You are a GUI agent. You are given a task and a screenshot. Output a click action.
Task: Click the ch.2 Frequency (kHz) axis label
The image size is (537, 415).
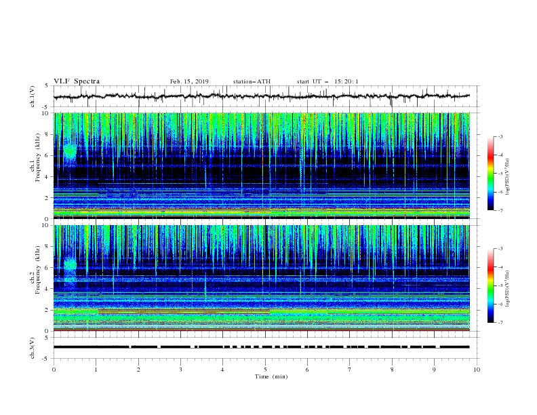[x=35, y=278]
